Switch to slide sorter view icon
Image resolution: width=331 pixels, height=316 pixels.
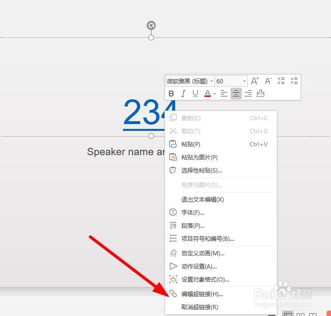point(301,315)
